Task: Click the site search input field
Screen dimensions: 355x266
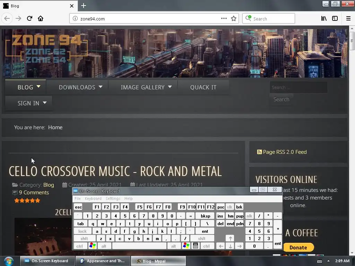Action: coord(298,87)
